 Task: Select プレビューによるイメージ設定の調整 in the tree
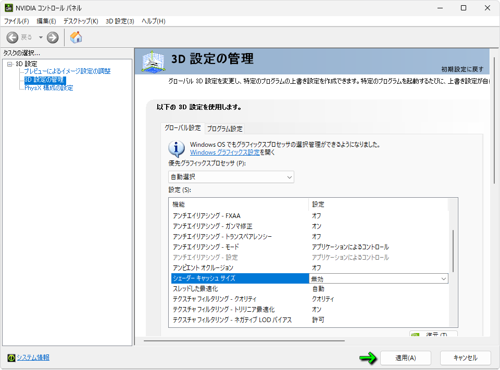click(x=67, y=71)
